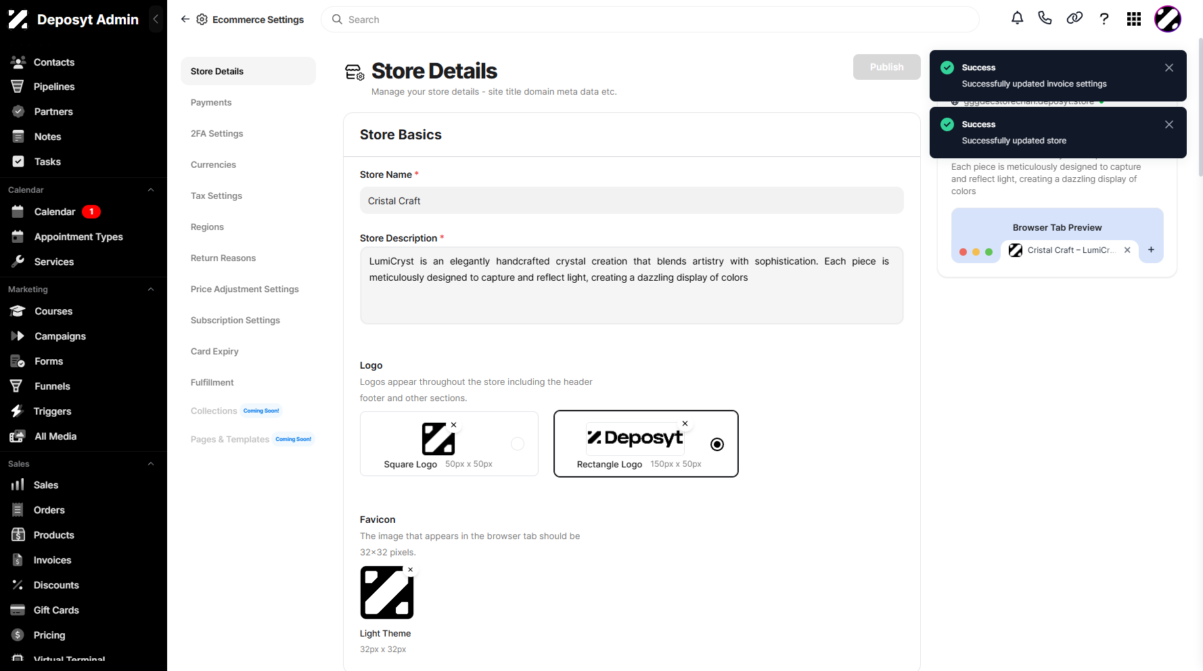
Task: Open Forms in sidebar
Action: point(49,361)
